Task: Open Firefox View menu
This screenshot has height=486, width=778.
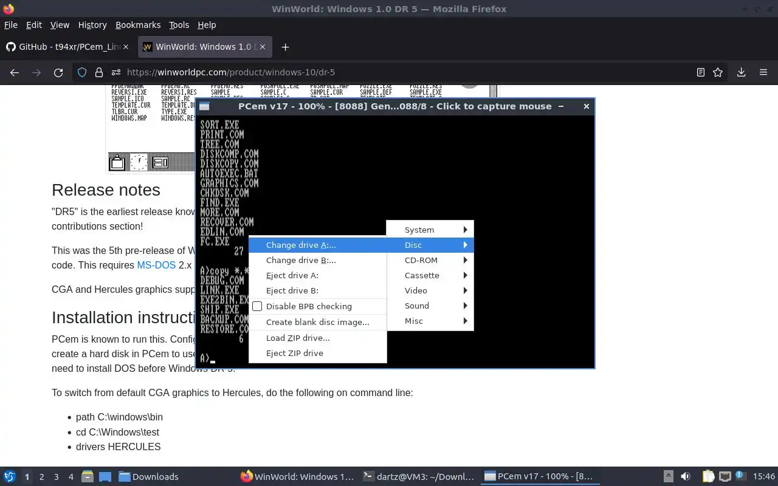Action: coord(60,25)
